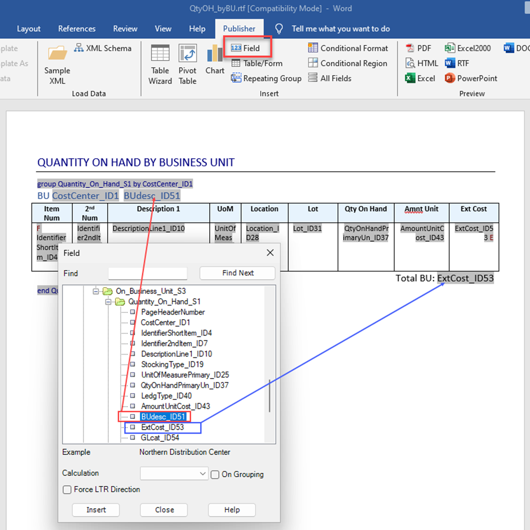530x530 pixels.
Task: Enable the On Grouping checkbox
Action: pyautogui.click(x=215, y=474)
